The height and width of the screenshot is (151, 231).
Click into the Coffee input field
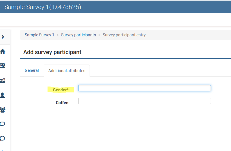(145, 101)
